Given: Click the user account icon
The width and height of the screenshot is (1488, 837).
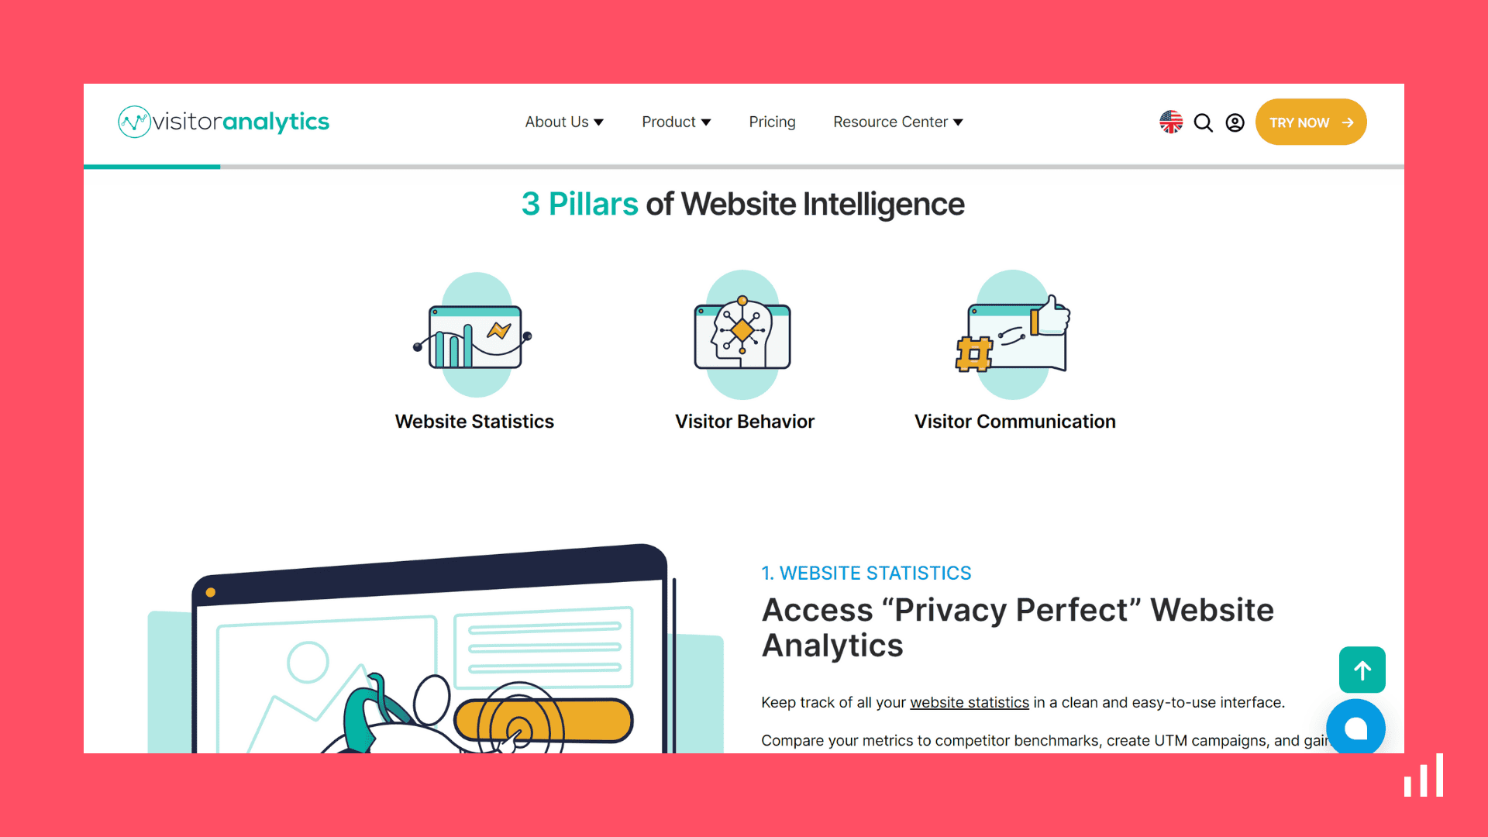Looking at the screenshot, I should pos(1235,122).
